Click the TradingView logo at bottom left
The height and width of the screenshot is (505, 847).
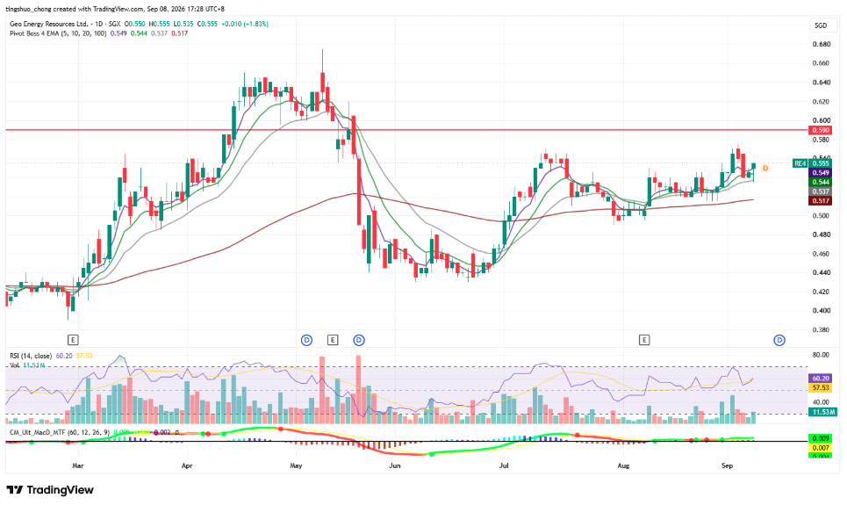[50, 490]
